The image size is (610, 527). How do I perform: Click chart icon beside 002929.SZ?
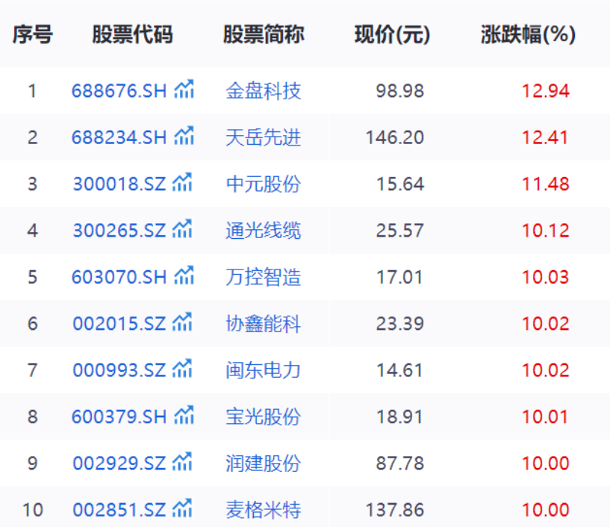point(182,461)
